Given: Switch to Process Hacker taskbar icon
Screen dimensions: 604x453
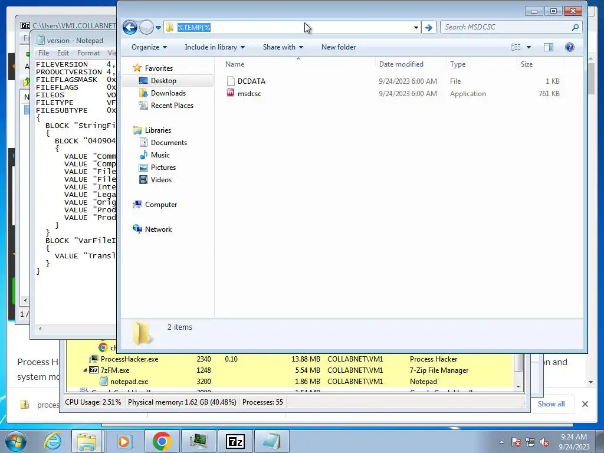Looking at the screenshot, I should [198, 441].
